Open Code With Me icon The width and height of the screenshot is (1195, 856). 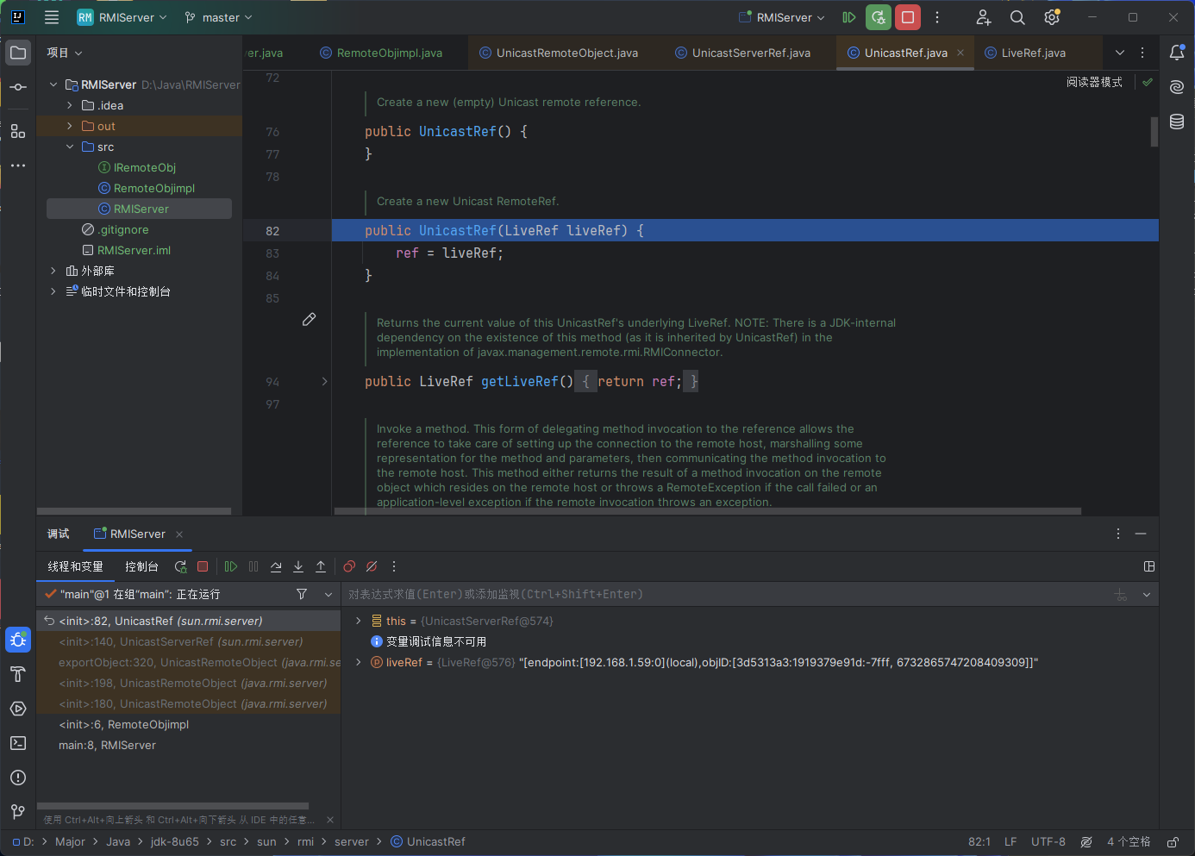tap(984, 17)
